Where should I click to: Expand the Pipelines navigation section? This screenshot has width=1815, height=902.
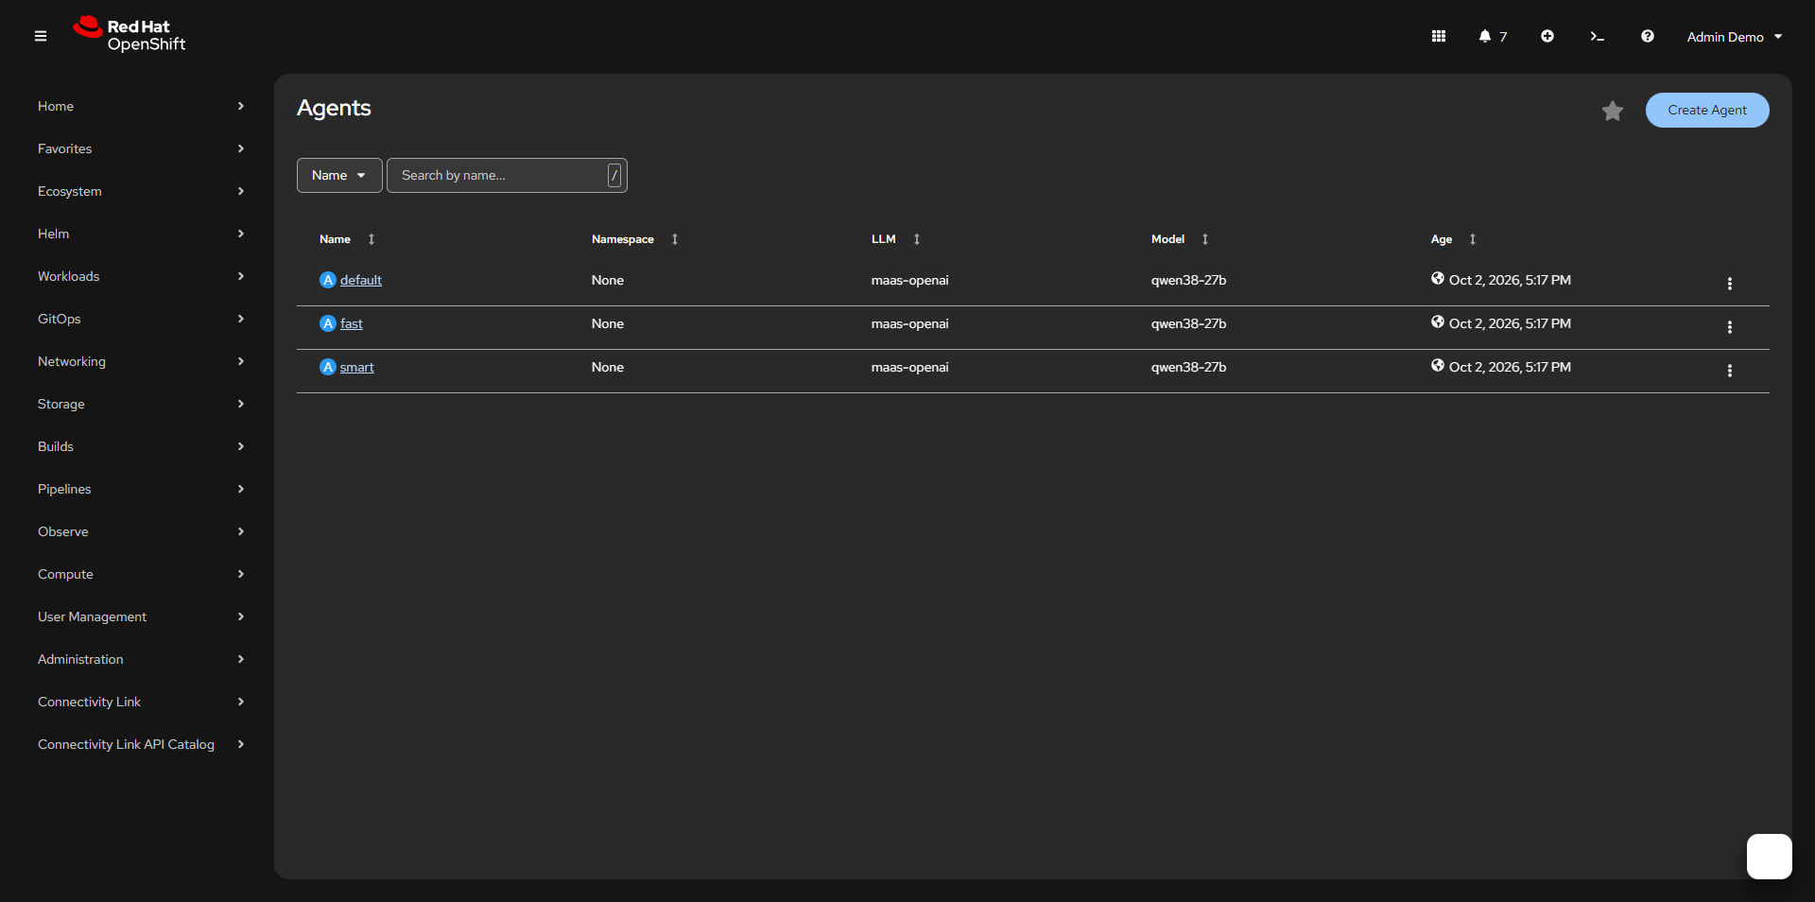[141, 489]
